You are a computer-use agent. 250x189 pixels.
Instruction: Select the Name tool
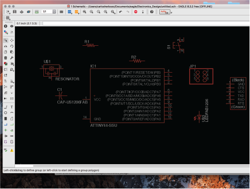(5, 81)
